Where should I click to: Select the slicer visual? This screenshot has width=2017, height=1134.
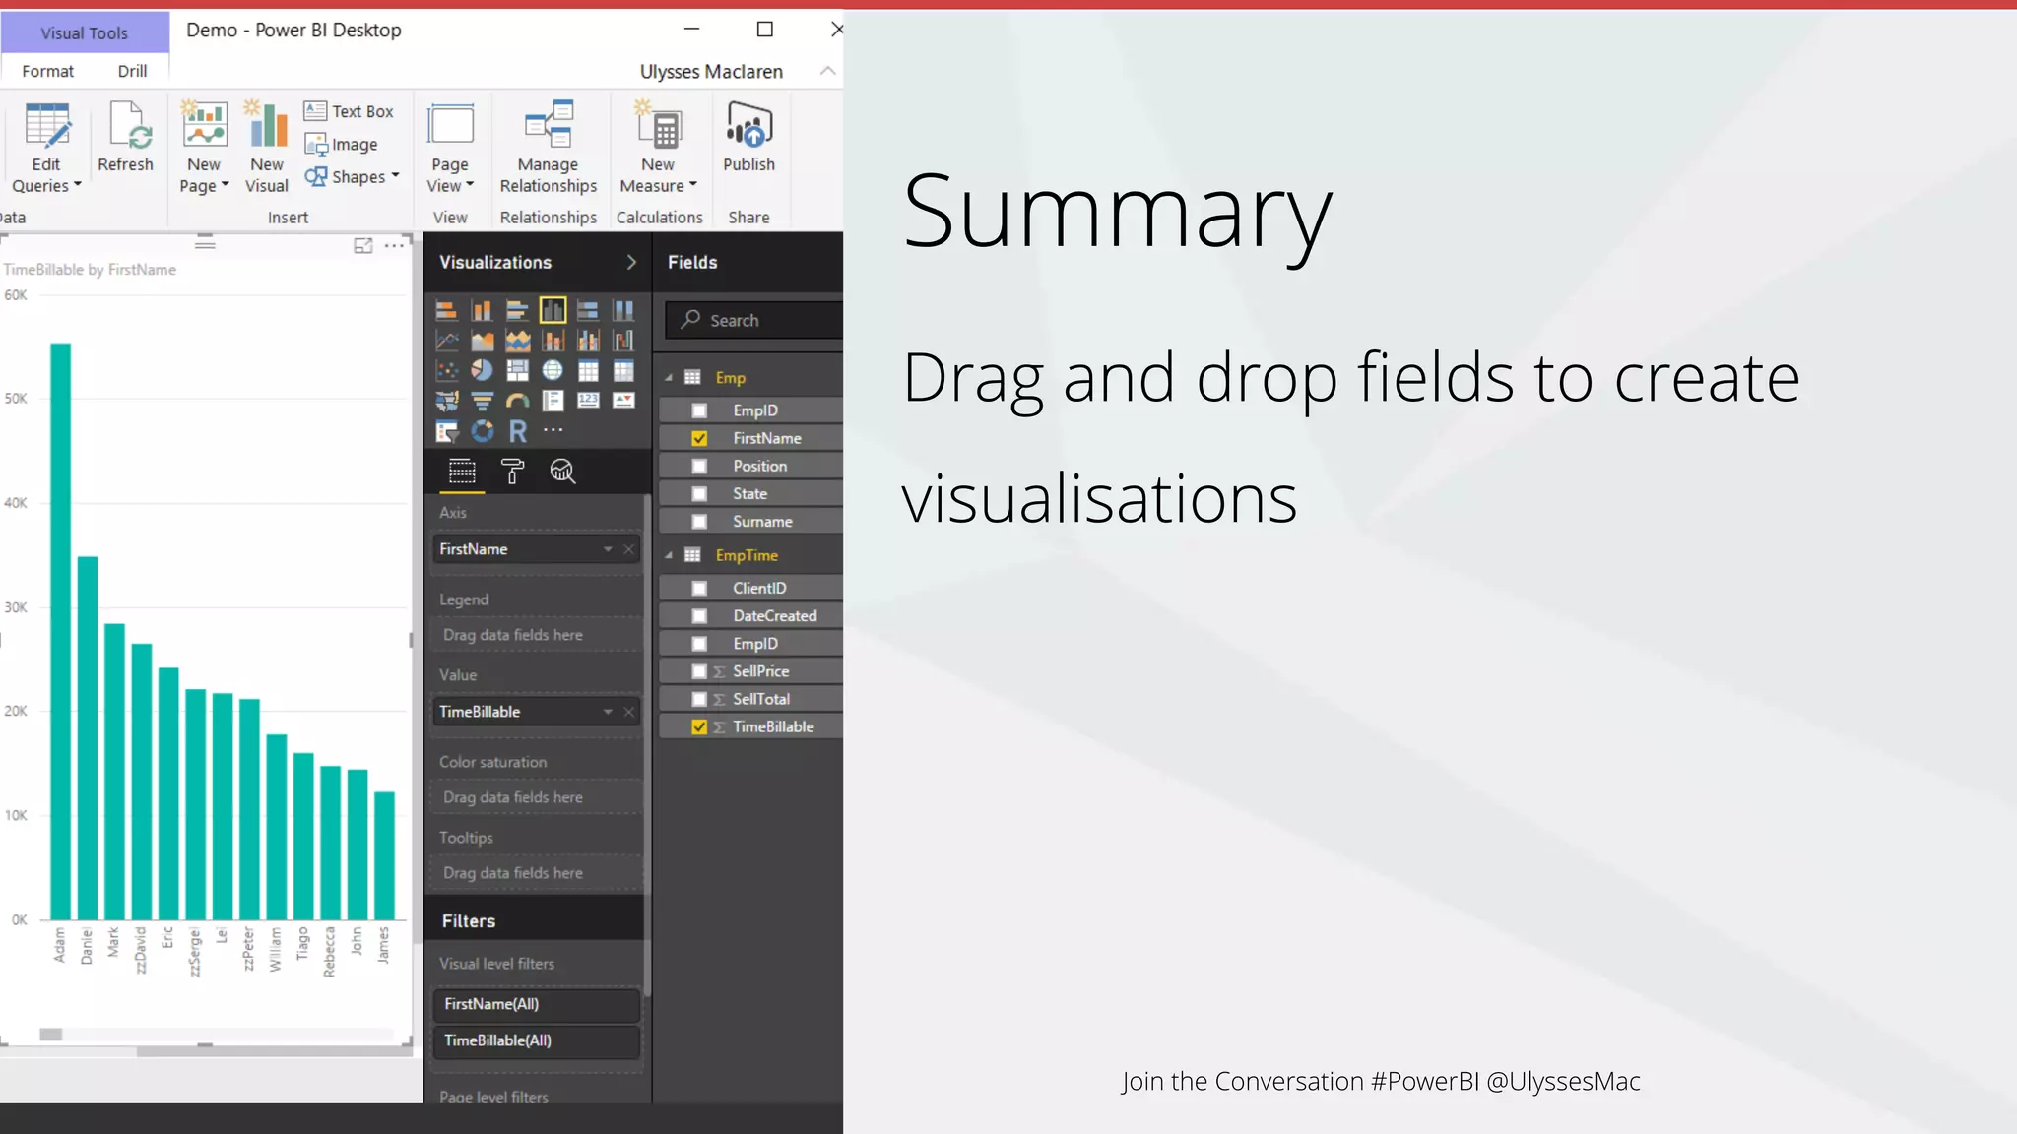point(446,430)
